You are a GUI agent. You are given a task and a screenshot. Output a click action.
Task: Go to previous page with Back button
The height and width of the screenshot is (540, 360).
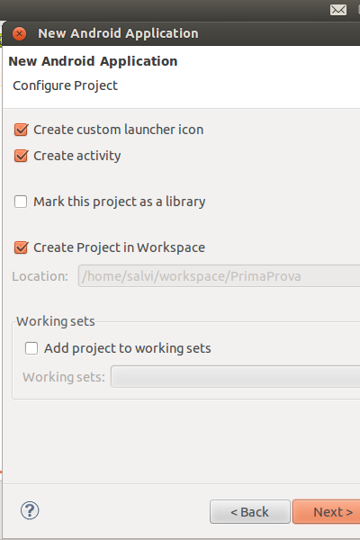click(250, 512)
